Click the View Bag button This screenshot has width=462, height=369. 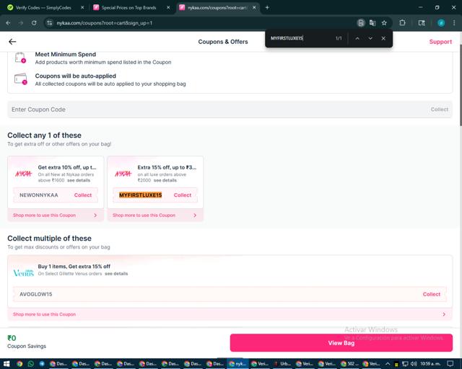click(341, 343)
